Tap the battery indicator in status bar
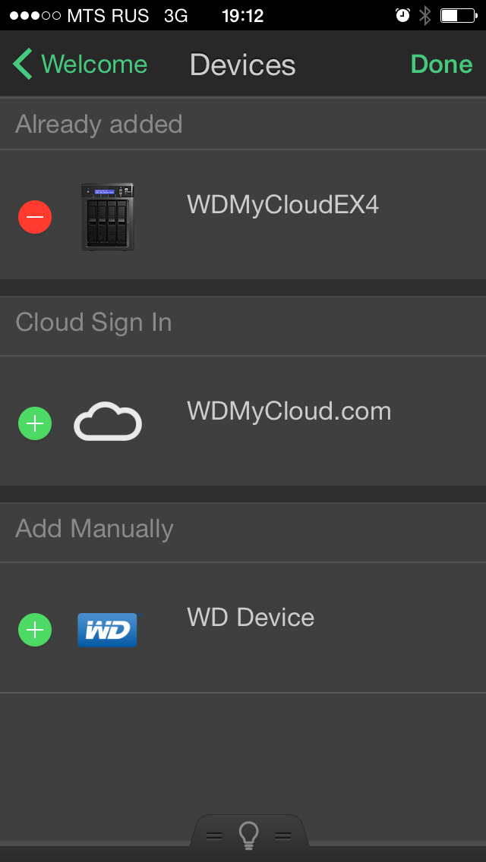The height and width of the screenshot is (862, 486). click(458, 15)
